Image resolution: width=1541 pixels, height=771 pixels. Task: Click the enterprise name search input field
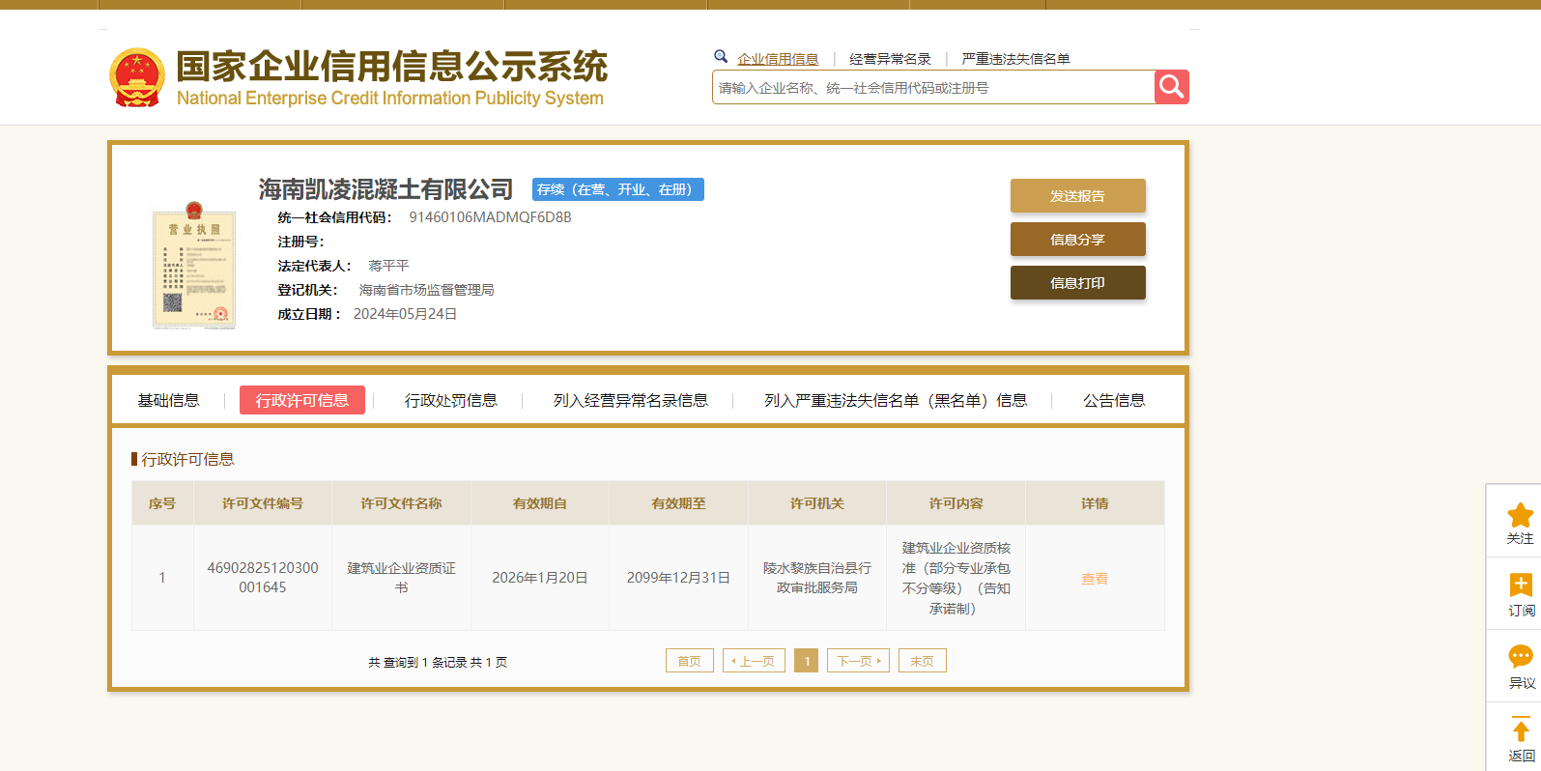(932, 88)
